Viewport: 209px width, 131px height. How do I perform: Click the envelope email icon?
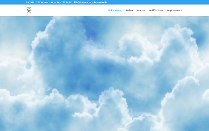pos(75,2)
